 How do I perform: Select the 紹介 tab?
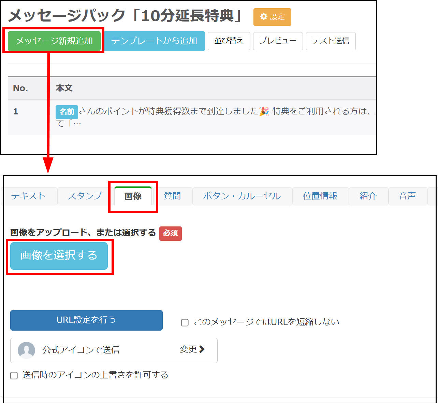tap(368, 196)
